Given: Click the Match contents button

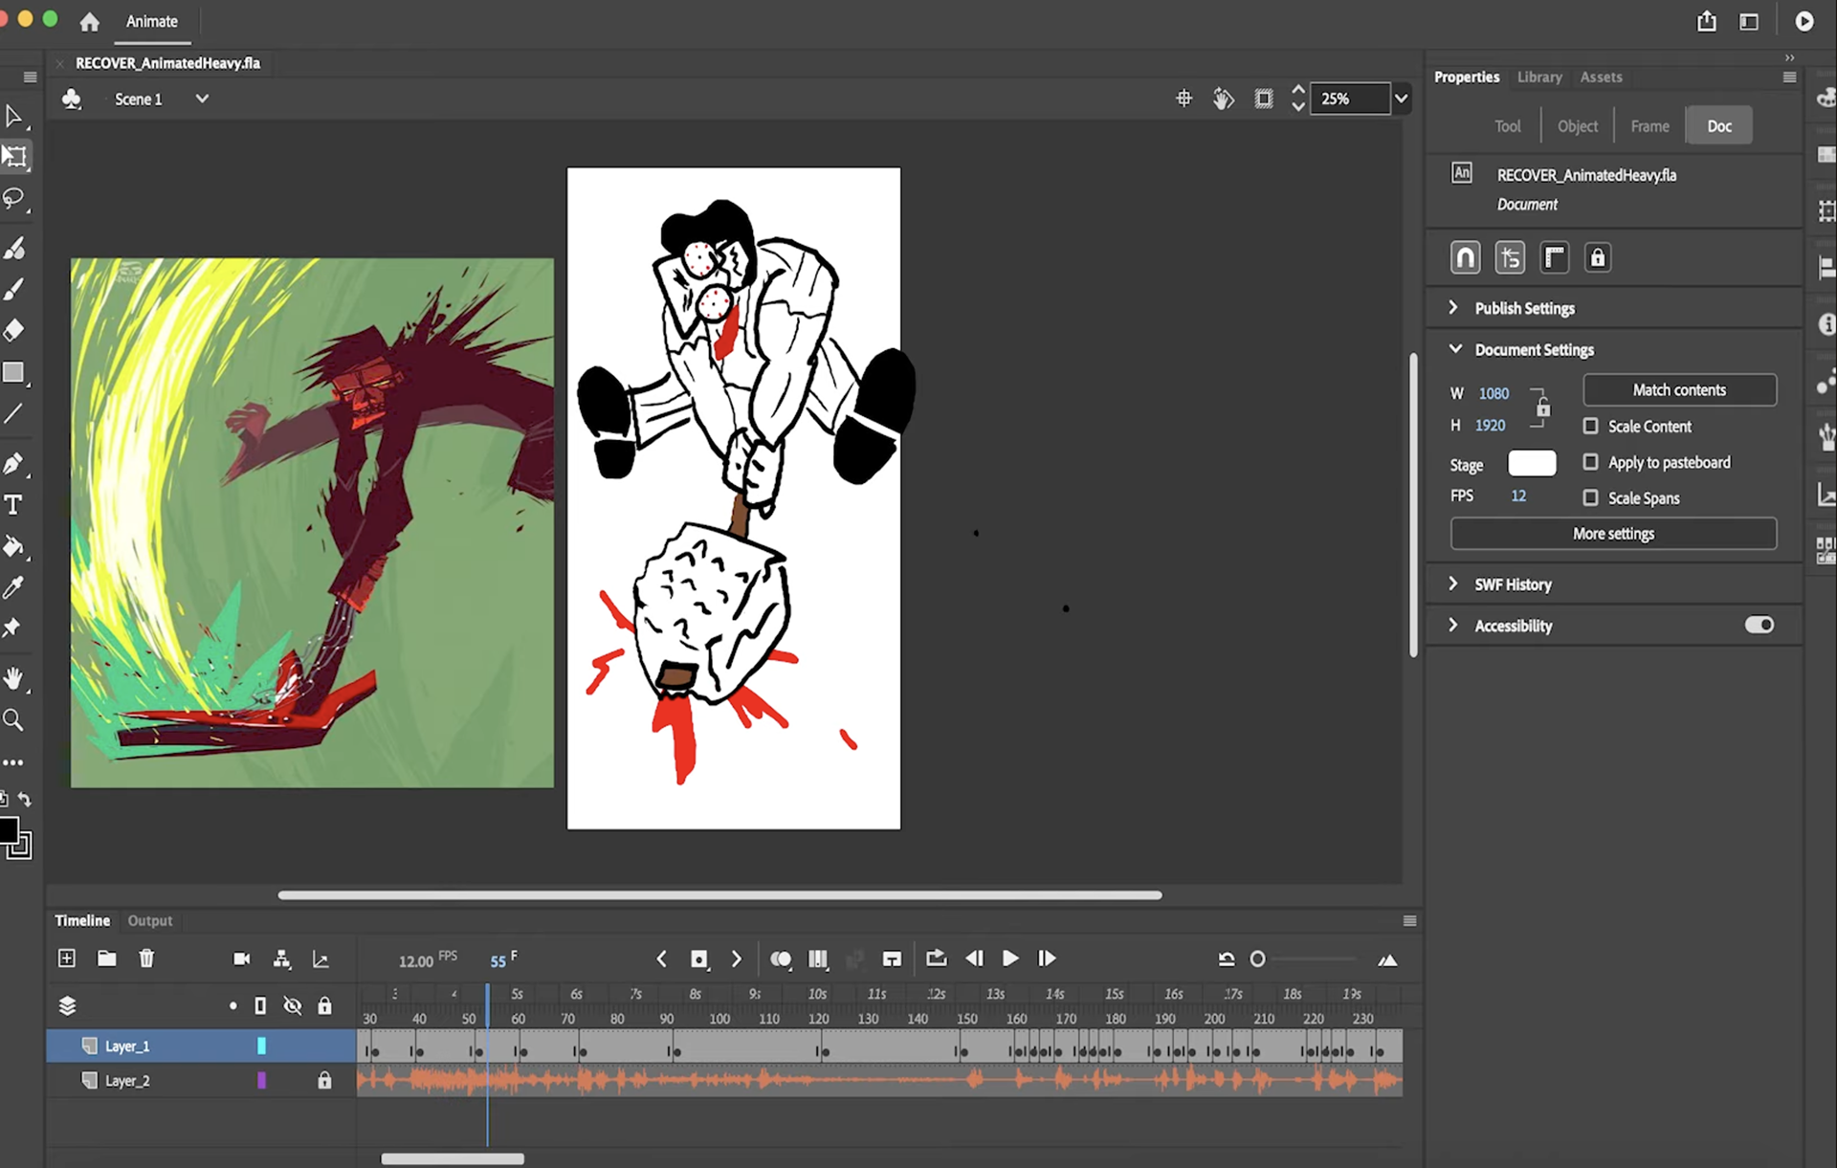Looking at the screenshot, I should point(1679,390).
